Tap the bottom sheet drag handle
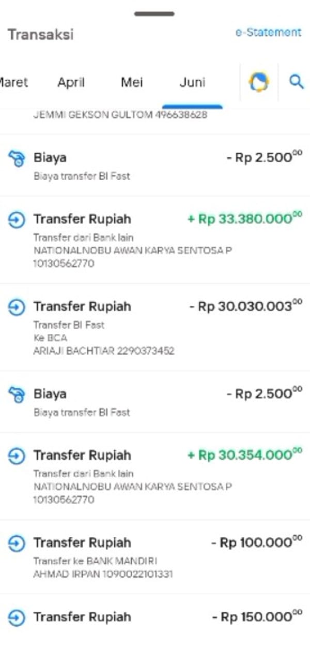The height and width of the screenshot is (647, 310). point(154,13)
